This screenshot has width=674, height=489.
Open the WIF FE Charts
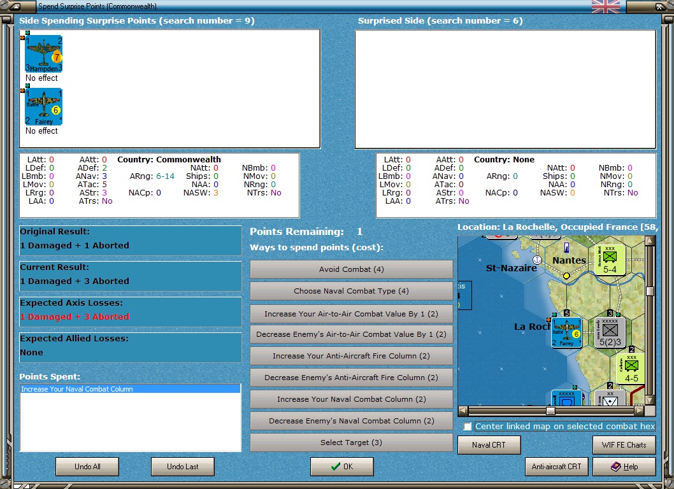624,444
